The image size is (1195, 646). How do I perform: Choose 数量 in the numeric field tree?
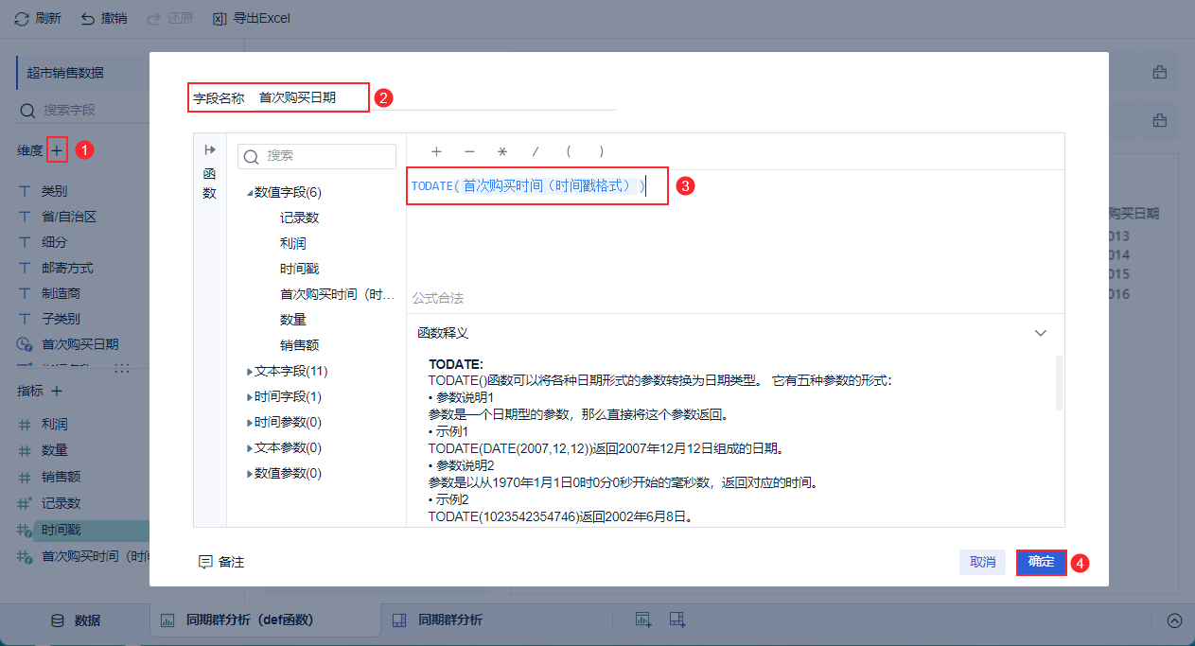tap(292, 320)
